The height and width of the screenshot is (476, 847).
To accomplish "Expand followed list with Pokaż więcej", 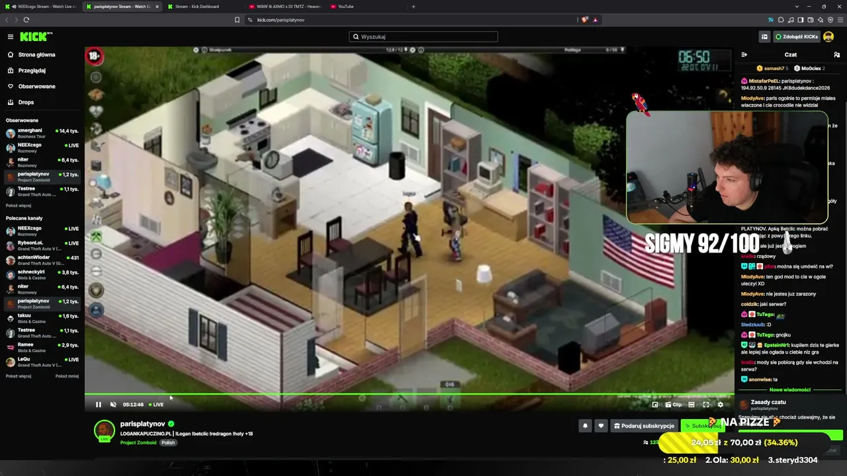I will click(19, 206).
